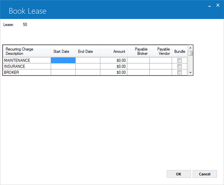Click the grid scroll down arrow

[190, 73]
